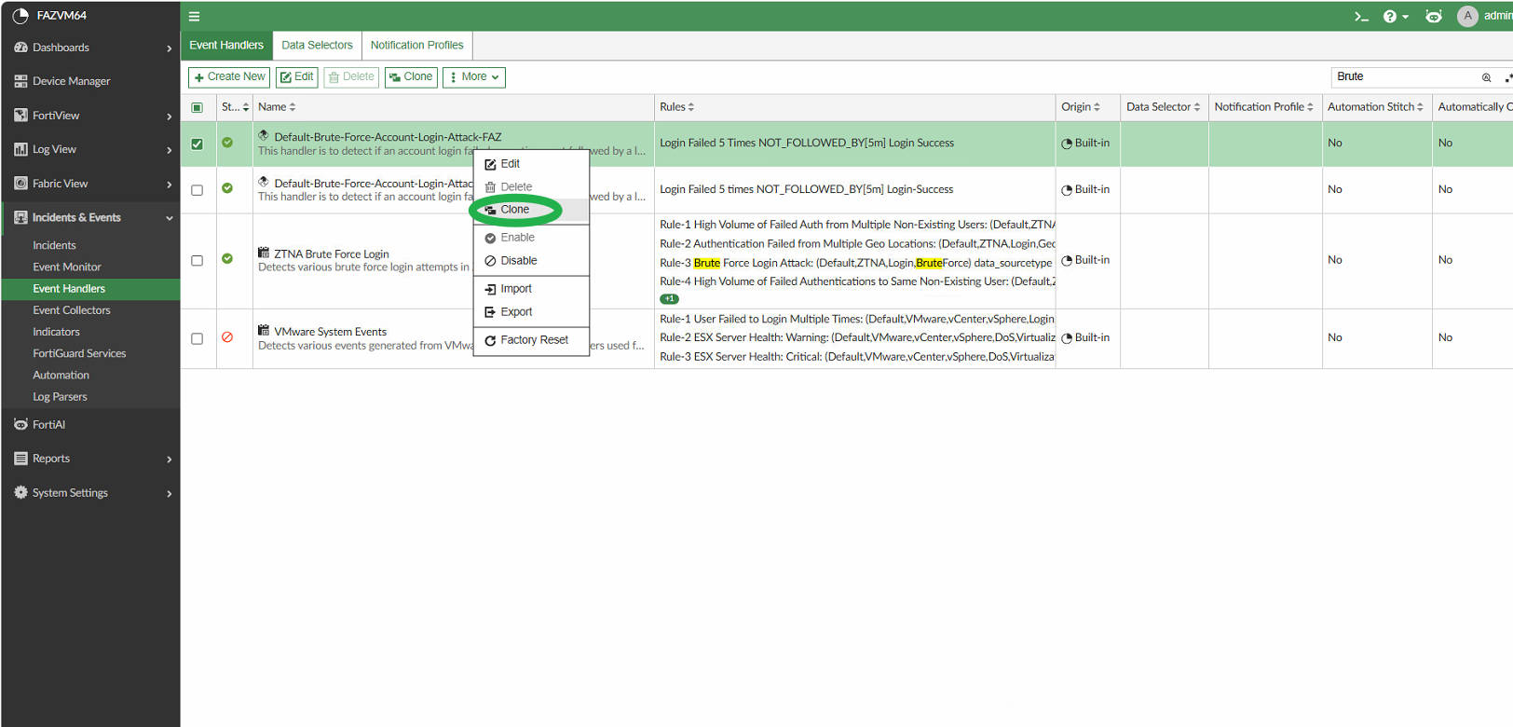This screenshot has width=1513, height=727.
Task: Open the help question-mark dropdown
Action: click(x=1396, y=16)
